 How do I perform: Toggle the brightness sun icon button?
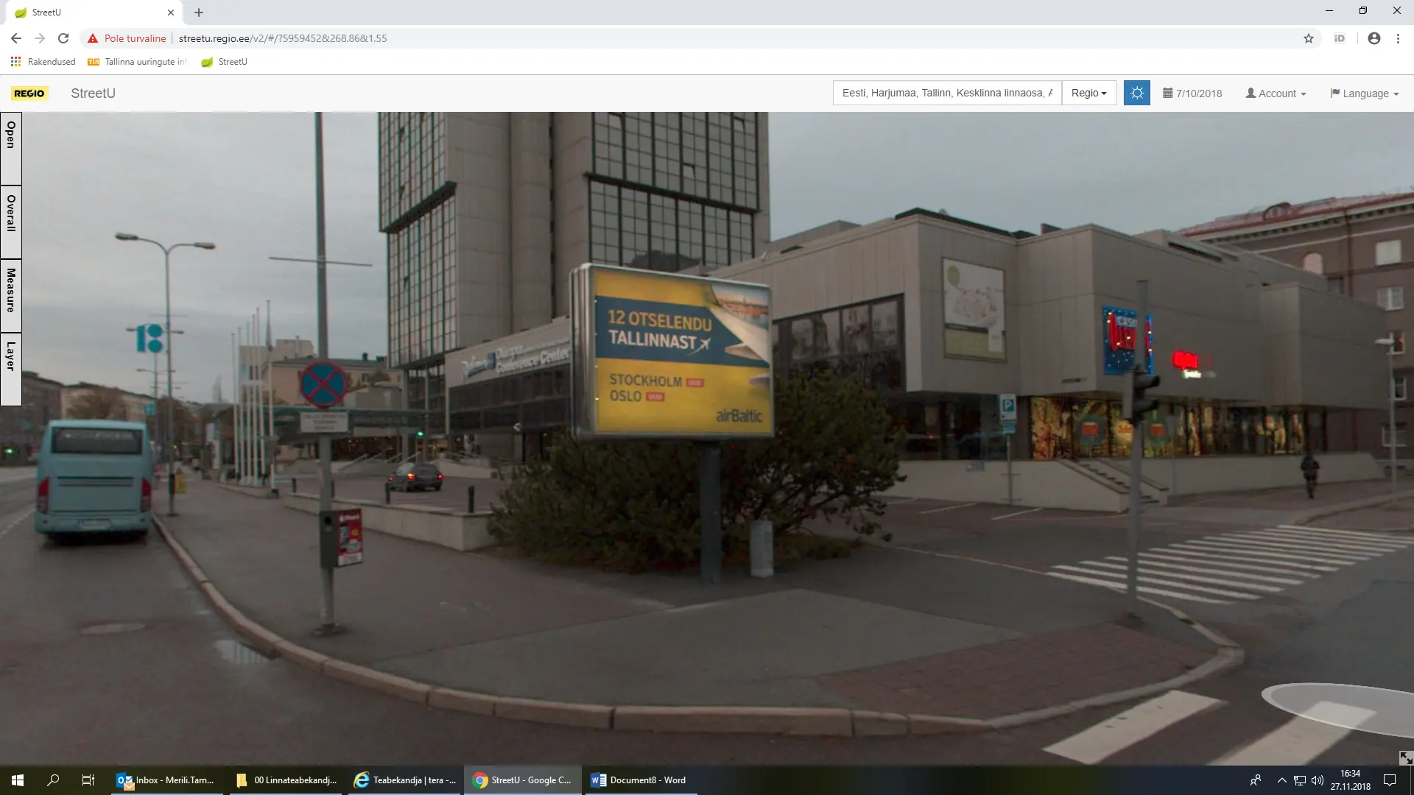pyautogui.click(x=1136, y=93)
